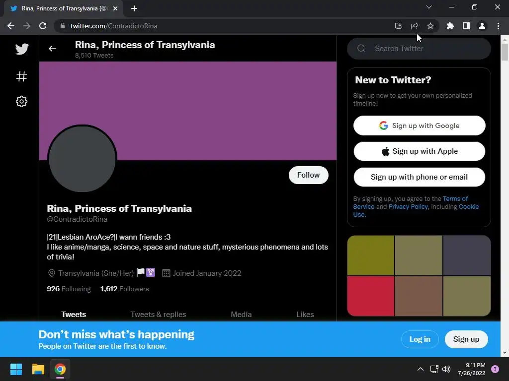Switch to the Media tab
Screen dimensions: 509x381
[241, 314]
